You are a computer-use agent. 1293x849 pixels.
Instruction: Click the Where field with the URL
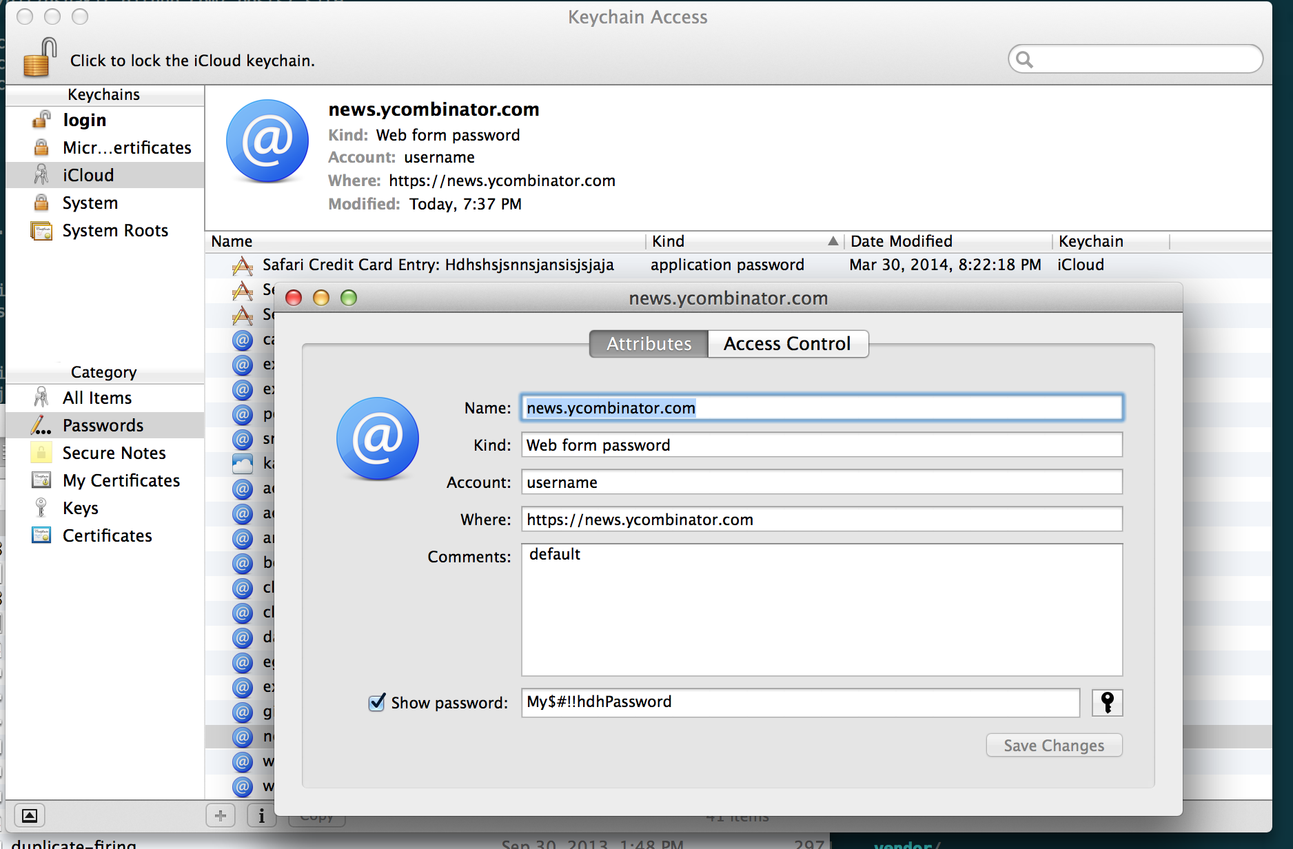(x=822, y=520)
